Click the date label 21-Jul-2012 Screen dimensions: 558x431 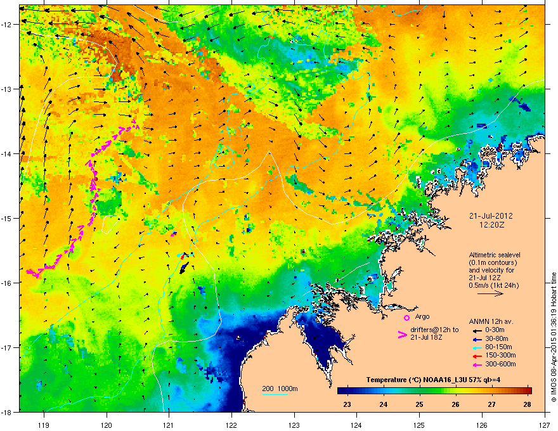pyautogui.click(x=491, y=216)
